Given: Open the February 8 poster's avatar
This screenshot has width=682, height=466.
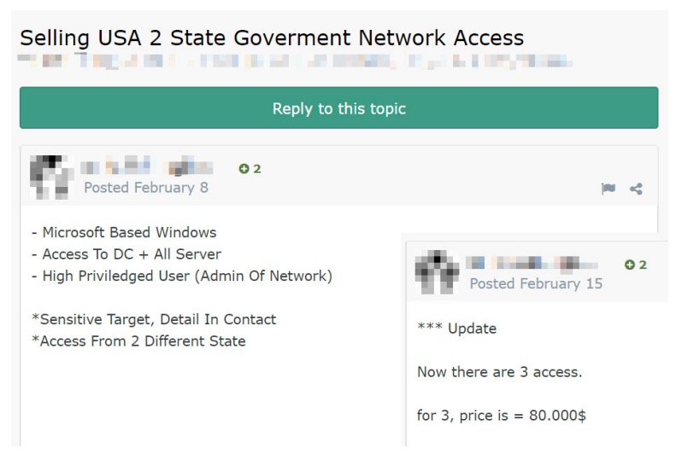Looking at the screenshot, I should [50, 176].
